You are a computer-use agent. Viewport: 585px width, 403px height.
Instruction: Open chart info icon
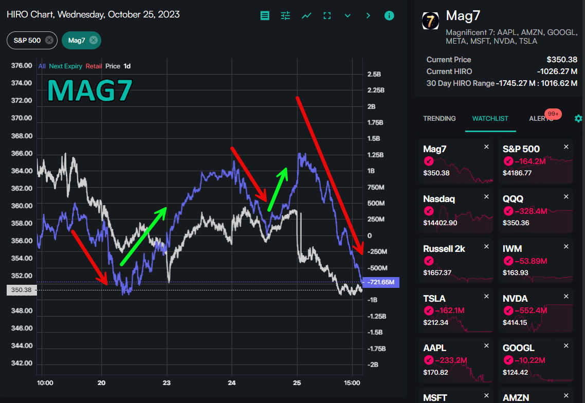click(x=389, y=15)
